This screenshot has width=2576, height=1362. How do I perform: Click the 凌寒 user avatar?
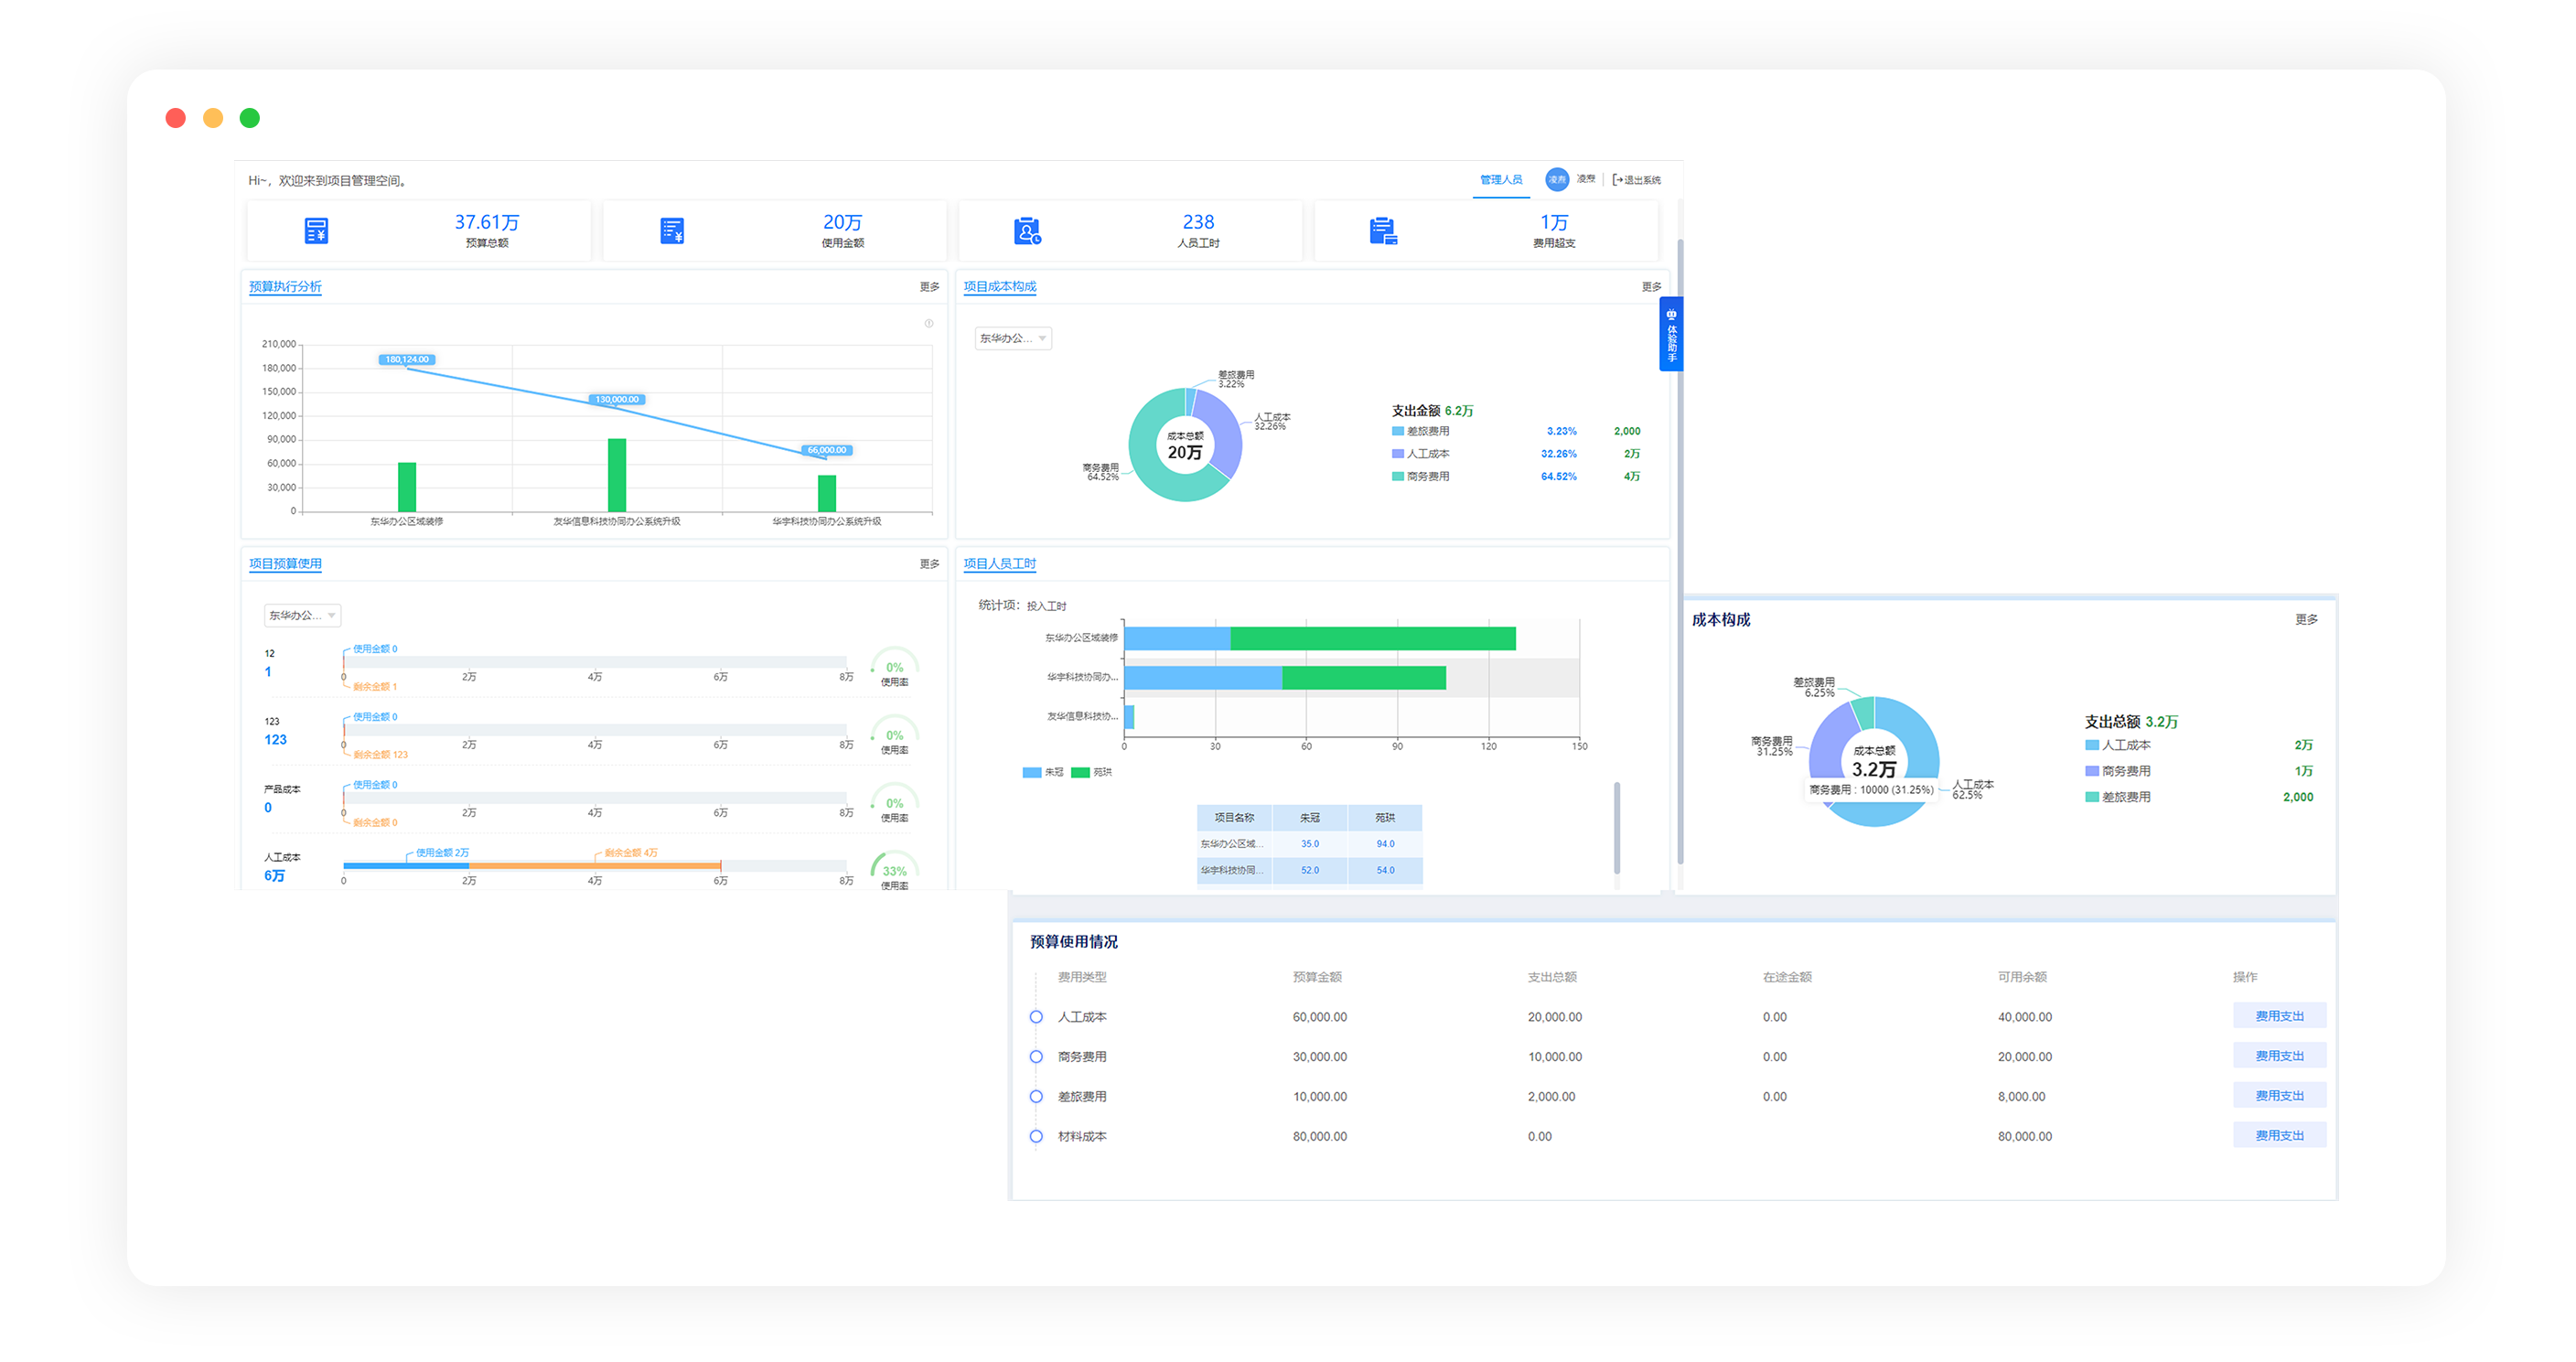1556,179
